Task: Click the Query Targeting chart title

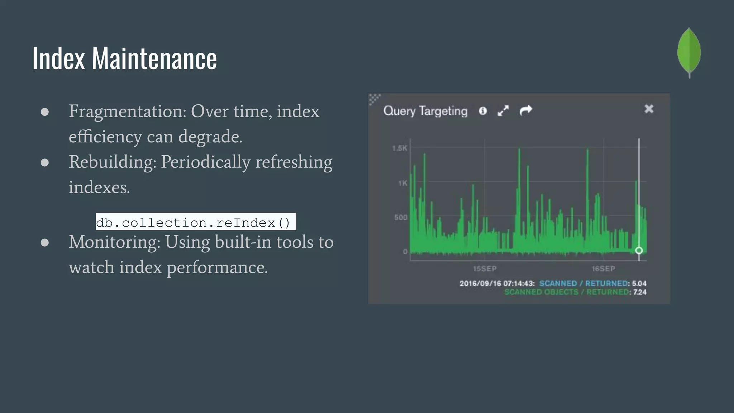Action: pos(425,111)
